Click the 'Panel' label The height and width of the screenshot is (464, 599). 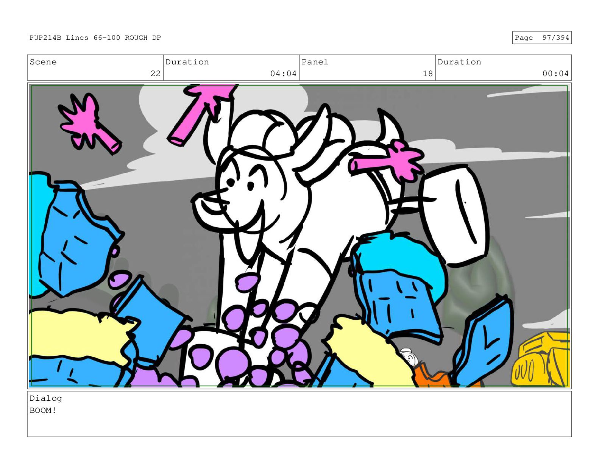(x=315, y=62)
